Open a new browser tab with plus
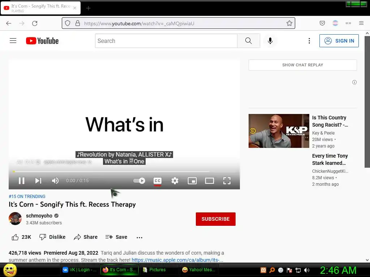 (x=88, y=8)
